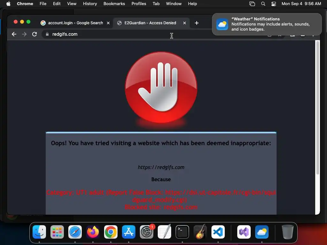Click the Weather Notifications banner
The image size is (327, 245).
[267, 24]
